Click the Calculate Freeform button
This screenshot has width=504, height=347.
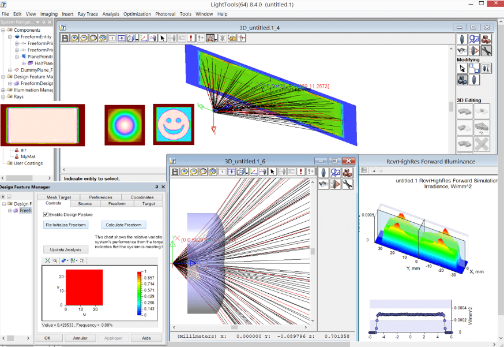(124, 225)
